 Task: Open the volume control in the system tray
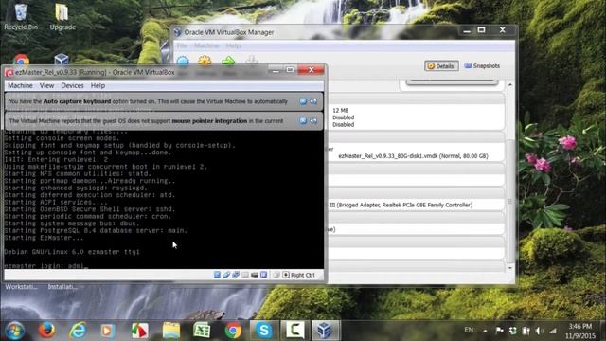click(x=539, y=331)
